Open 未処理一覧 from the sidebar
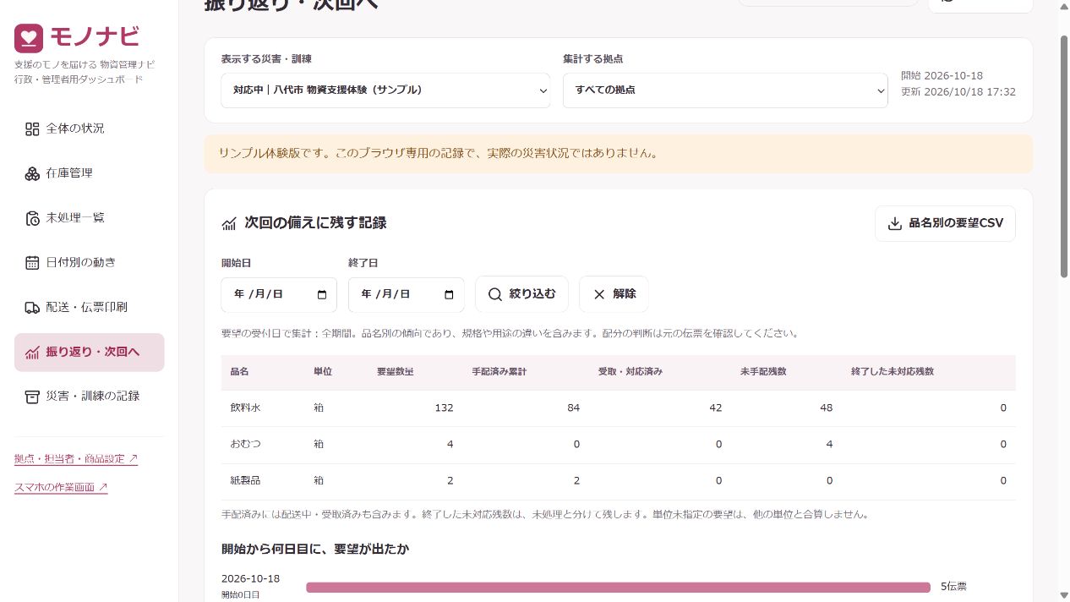Image resolution: width=1070 pixels, height=602 pixels. pyautogui.click(x=89, y=218)
